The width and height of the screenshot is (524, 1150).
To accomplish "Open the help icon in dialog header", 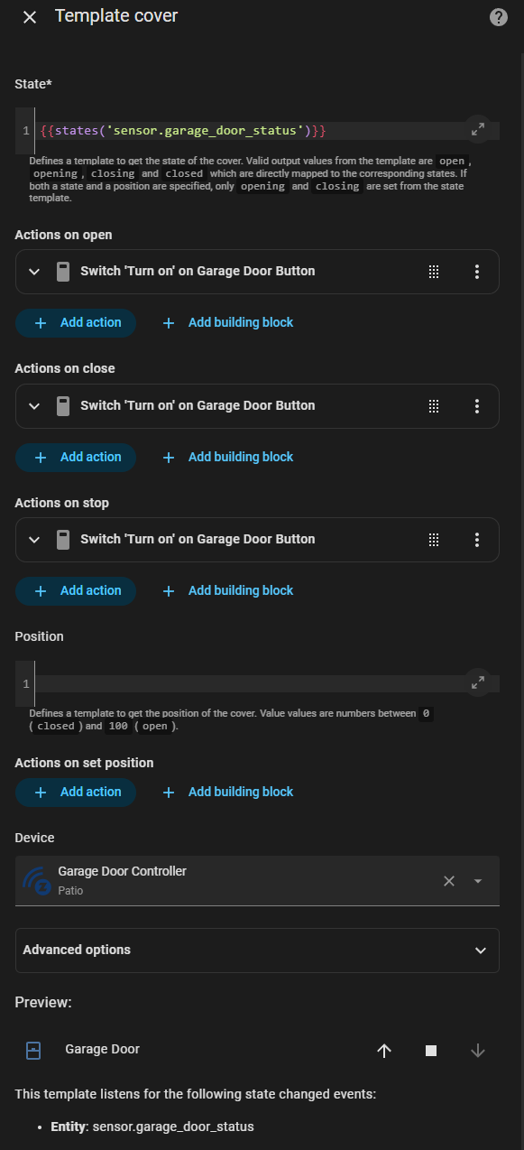I will coord(498,17).
